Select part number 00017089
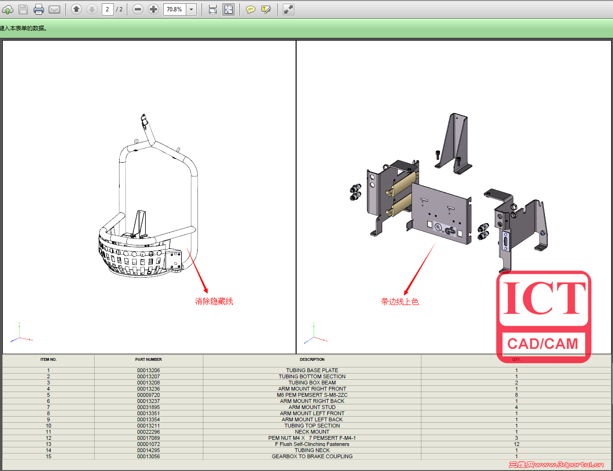 tap(149, 438)
